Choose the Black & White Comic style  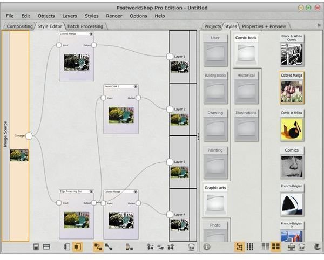pyautogui.click(x=292, y=50)
